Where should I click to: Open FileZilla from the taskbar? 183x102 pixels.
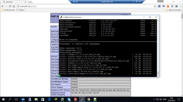75,99
